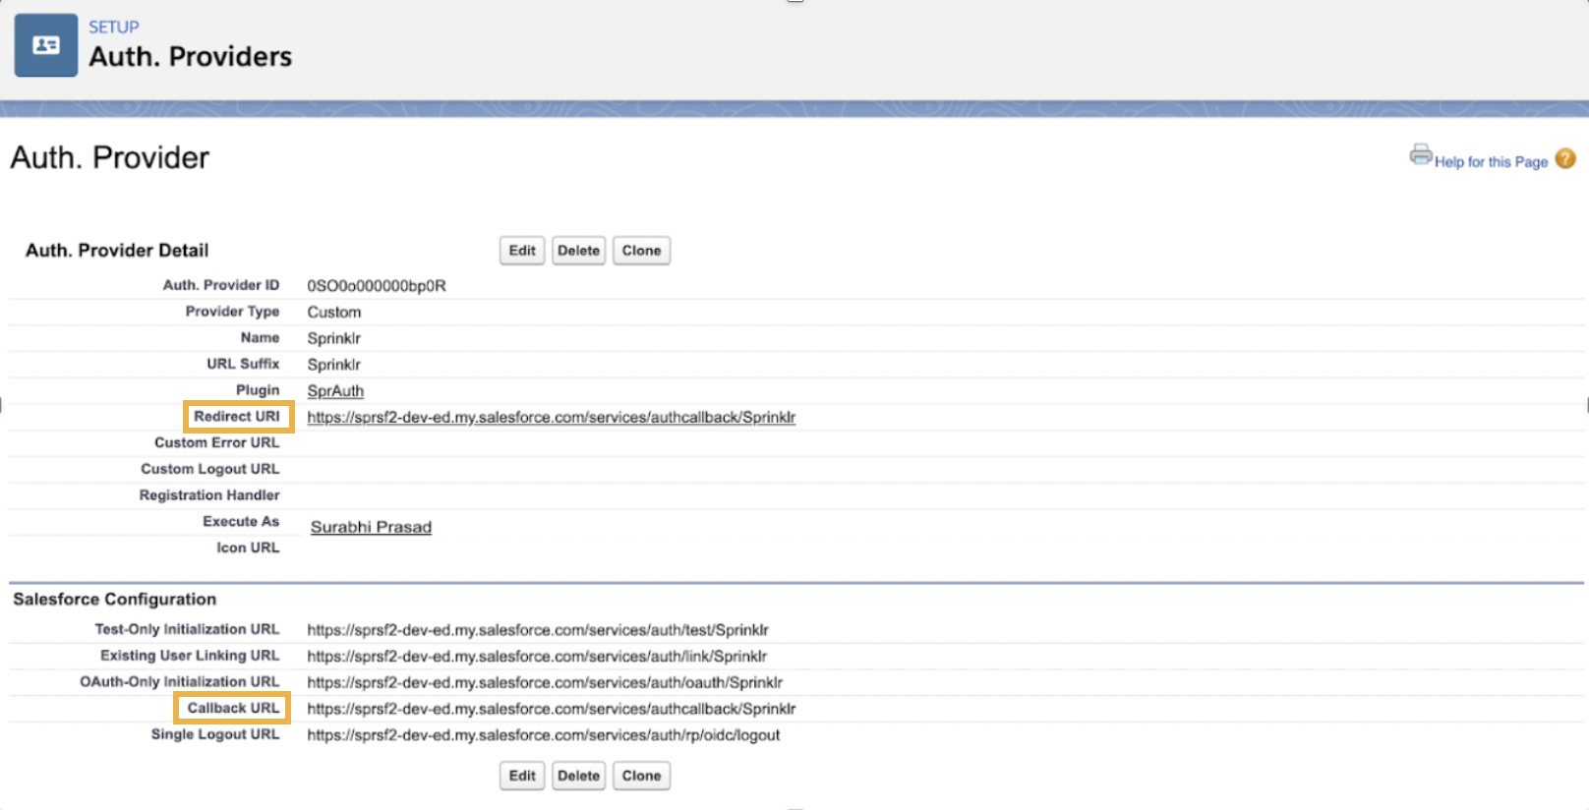
Task: Click the Provider Type label
Action: (232, 312)
